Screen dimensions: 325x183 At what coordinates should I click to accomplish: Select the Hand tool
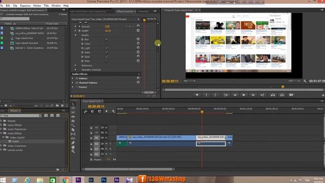point(73,147)
